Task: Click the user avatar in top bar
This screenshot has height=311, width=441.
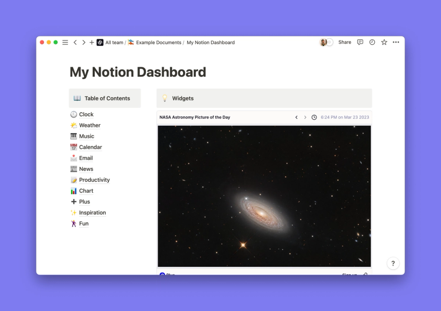Action: 323,42
